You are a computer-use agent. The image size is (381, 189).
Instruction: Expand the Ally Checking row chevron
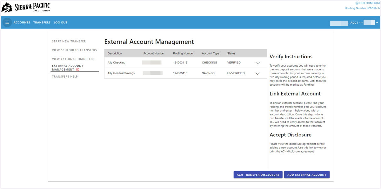tap(257, 63)
